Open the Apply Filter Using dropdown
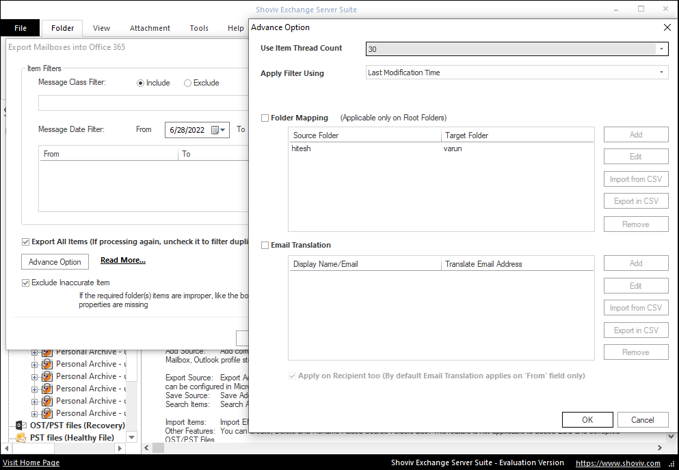The height and width of the screenshot is (470, 679). click(661, 73)
